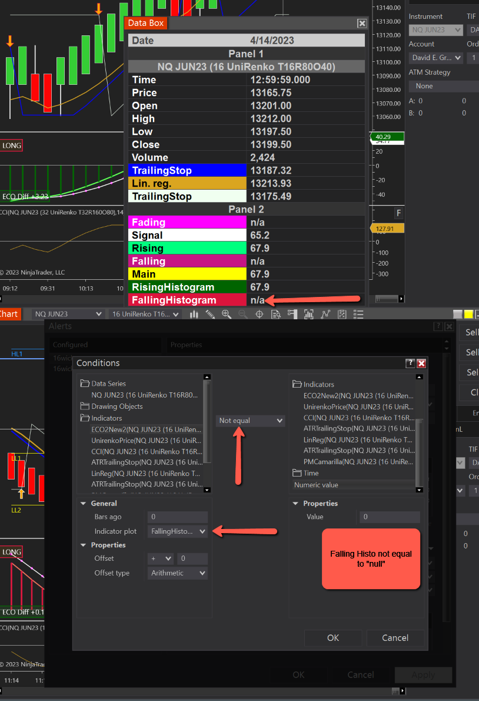Screen dimensions: 479x701
Task: Open the ATM Strategy None dropdown
Action: point(444,86)
